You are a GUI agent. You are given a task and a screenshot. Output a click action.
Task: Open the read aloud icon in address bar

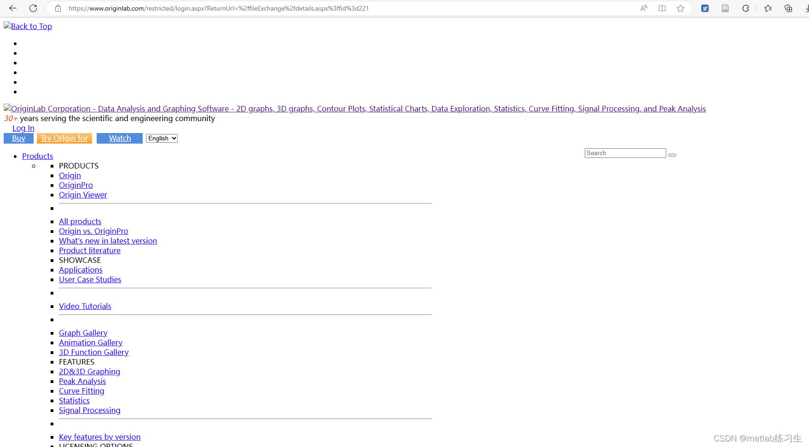click(x=644, y=8)
